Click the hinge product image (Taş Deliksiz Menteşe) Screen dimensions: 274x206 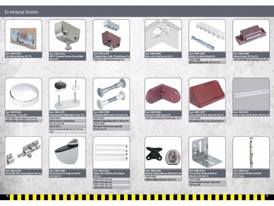[23, 36]
